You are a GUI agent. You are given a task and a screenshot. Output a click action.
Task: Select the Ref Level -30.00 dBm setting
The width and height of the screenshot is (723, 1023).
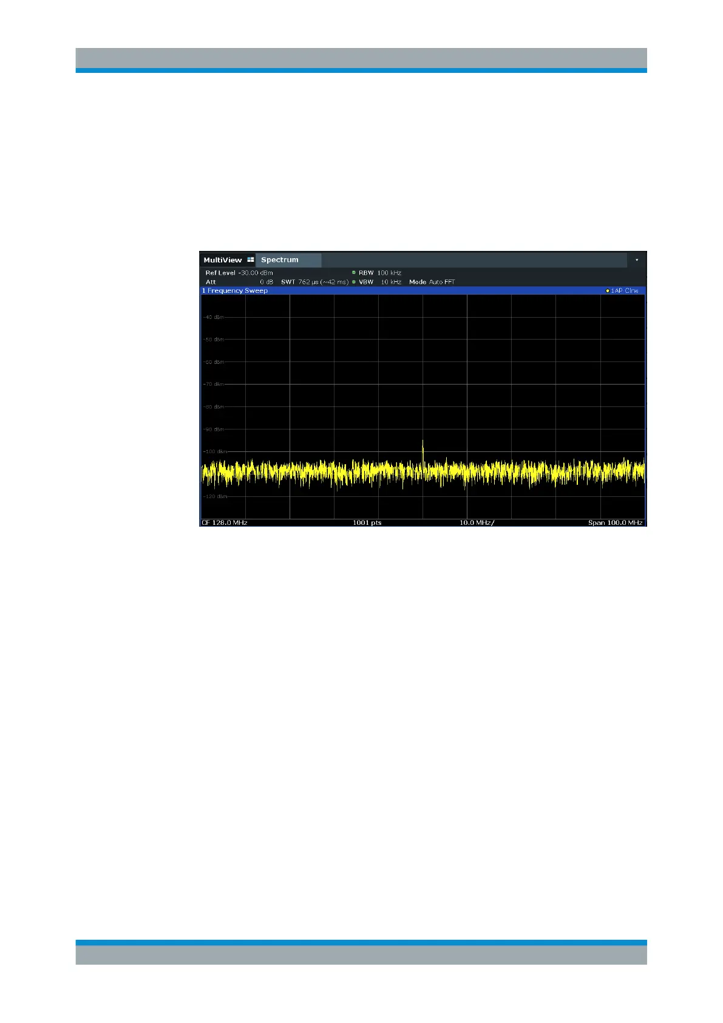pyautogui.click(x=239, y=273)
